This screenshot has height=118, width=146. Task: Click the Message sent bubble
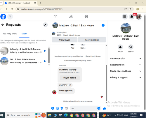66,91
